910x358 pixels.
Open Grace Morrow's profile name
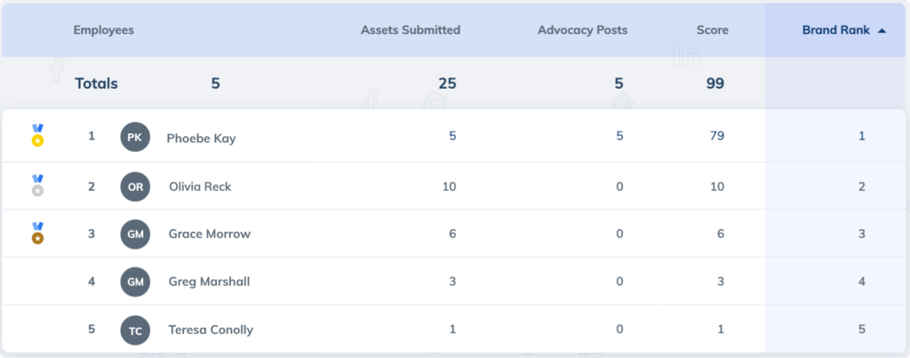210,235
